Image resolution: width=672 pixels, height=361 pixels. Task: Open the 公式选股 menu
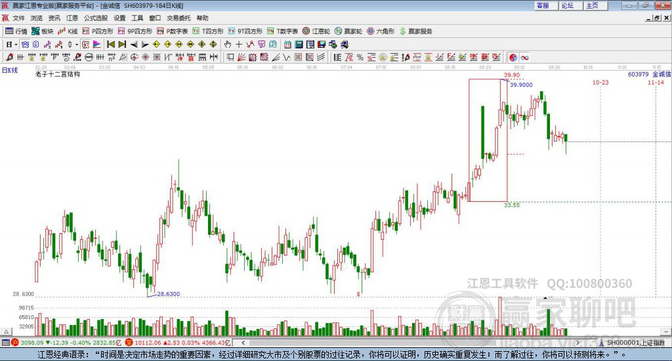click(x=96, y=18)
